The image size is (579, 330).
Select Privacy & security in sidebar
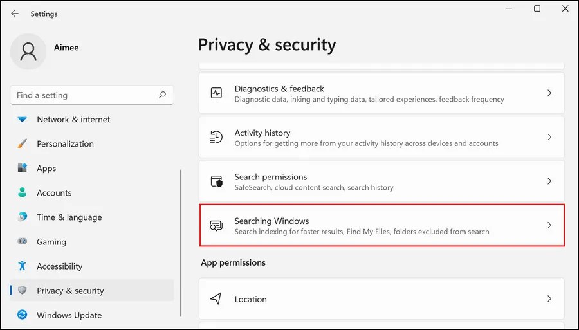pos(92,291)
